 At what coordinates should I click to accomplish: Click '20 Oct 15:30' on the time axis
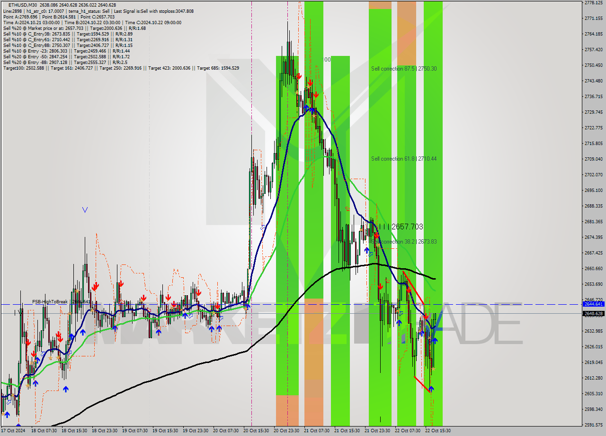coord(256,431)
